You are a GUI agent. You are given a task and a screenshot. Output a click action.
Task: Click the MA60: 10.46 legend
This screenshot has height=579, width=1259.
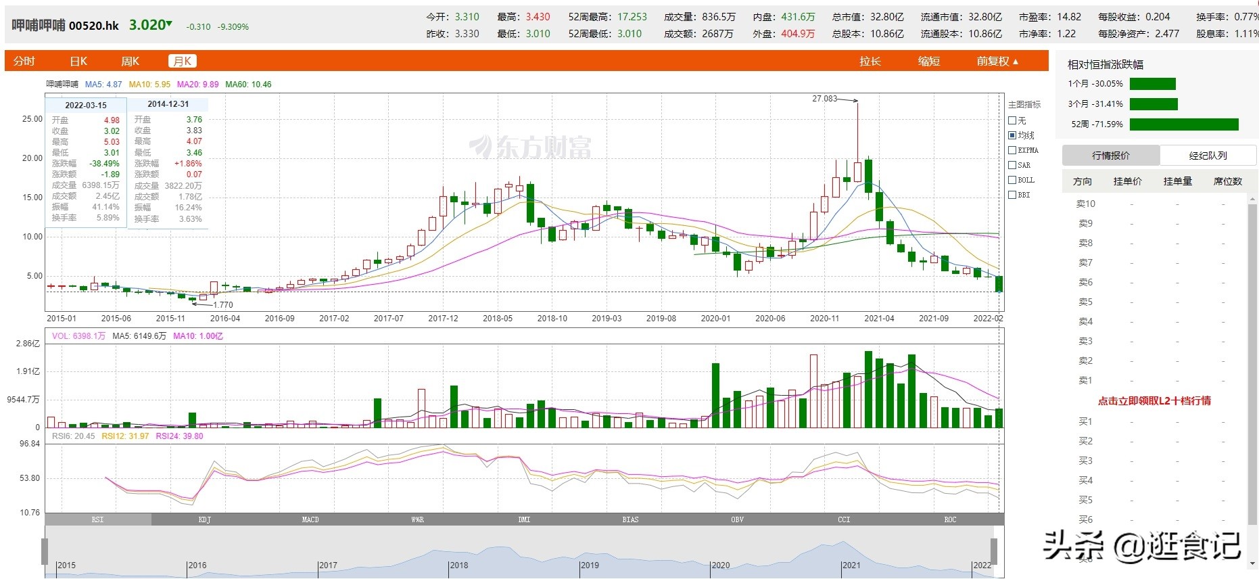click(x=248, y=85)
